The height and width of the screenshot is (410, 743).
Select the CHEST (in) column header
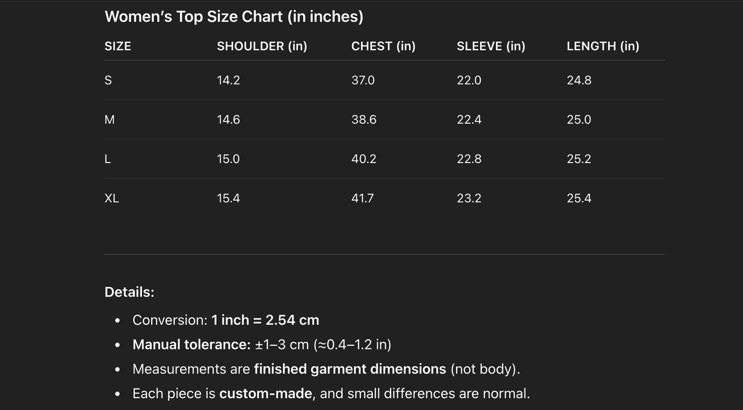point(383,46)
